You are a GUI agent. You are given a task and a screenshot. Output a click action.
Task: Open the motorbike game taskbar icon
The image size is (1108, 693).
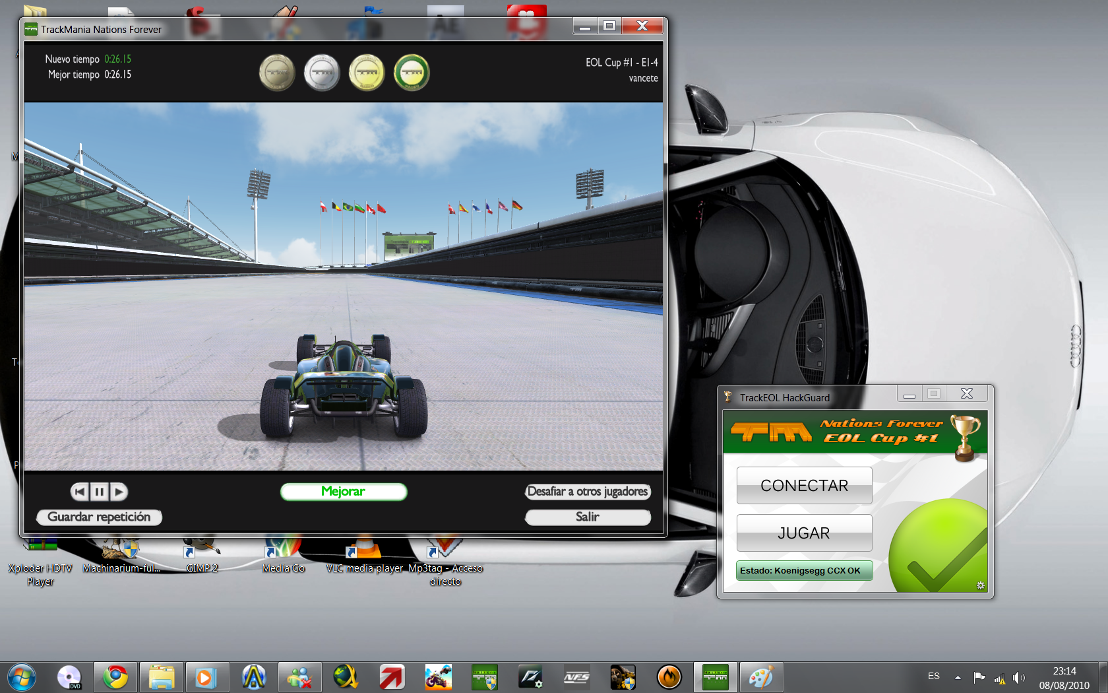(439, 677)
